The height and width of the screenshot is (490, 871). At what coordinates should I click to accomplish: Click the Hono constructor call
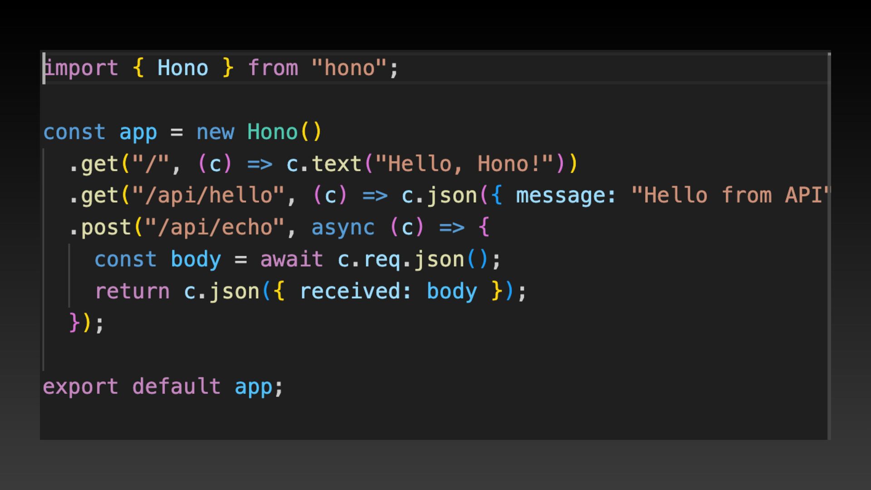(x=272, y=132)
